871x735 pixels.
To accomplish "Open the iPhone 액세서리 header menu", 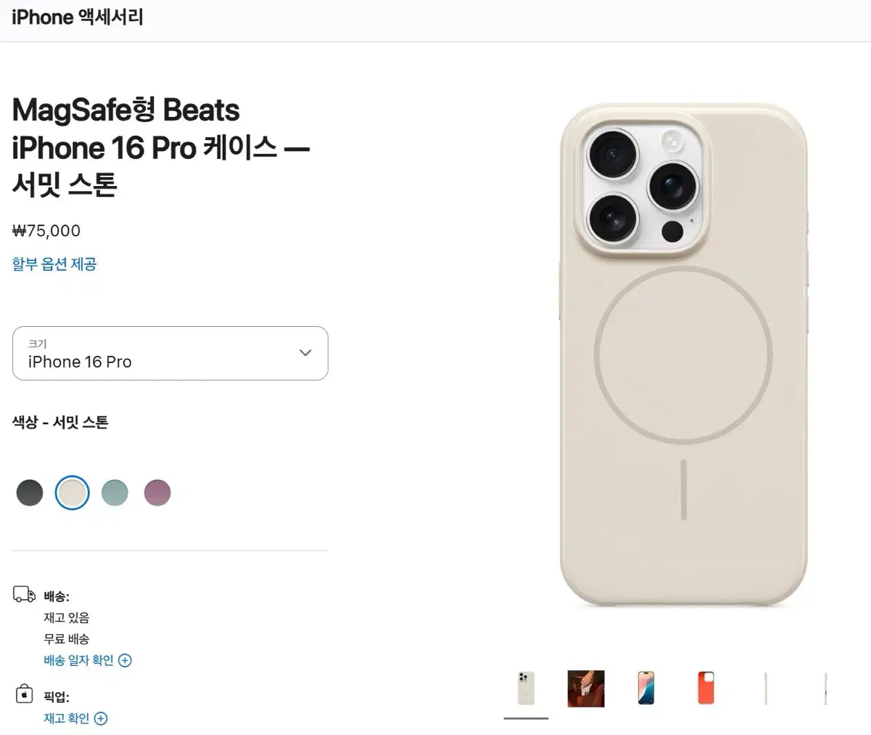I will click(x=77, y=17).
